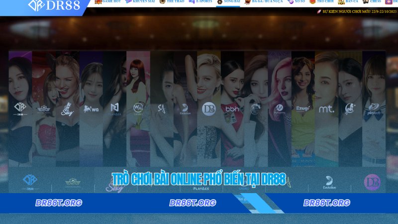Screen dimensions: 398x224
Task: Click the Thể Thao soccer ball icon
Action: (163, 2)
